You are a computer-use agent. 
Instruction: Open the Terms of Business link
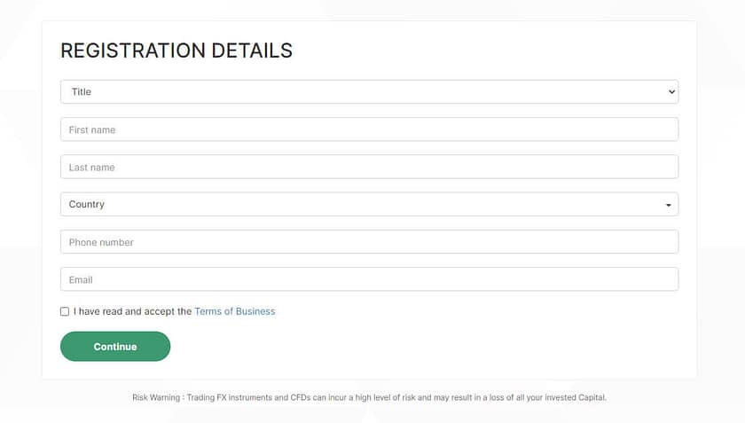coord(234,311)
